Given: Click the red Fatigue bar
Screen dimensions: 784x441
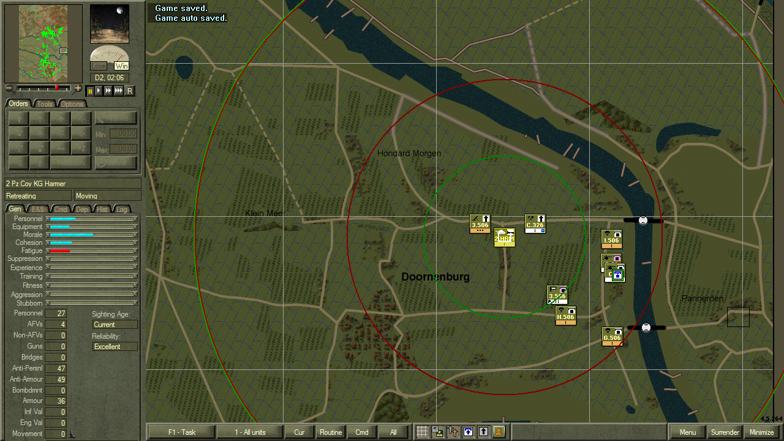Looking at the screenshot, I should coord(59,251).
